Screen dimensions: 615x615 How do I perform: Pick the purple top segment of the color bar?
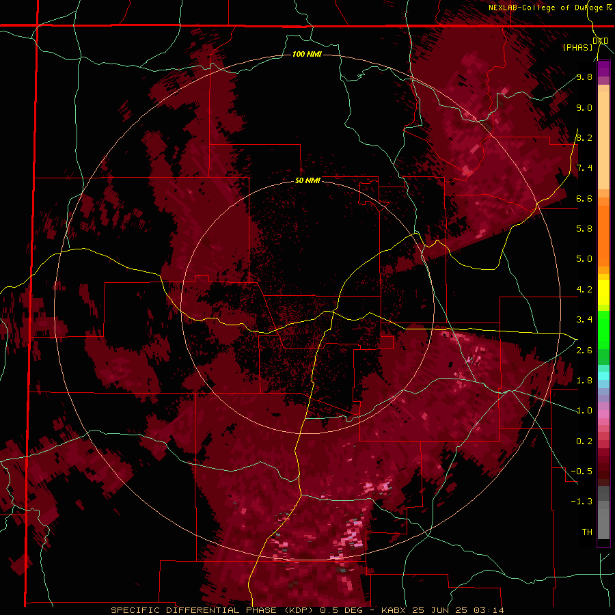click(x=603, y=68)
